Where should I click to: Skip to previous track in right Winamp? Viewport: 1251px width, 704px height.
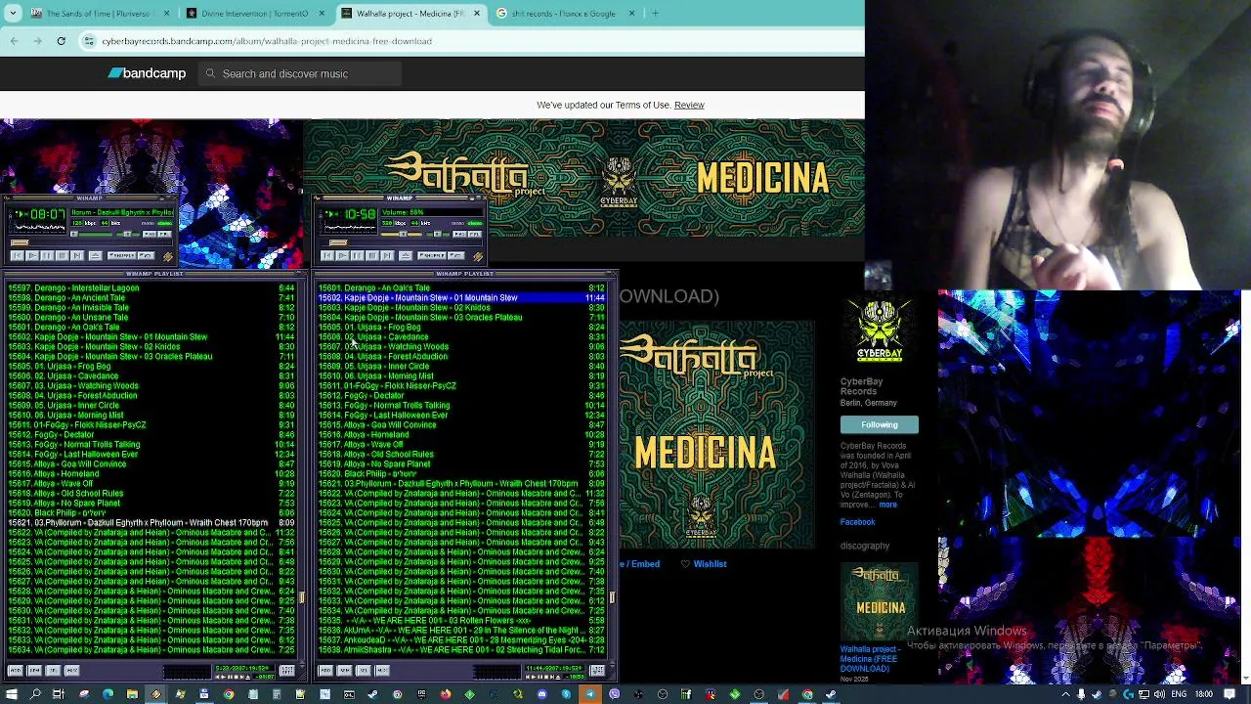(326, 255)
